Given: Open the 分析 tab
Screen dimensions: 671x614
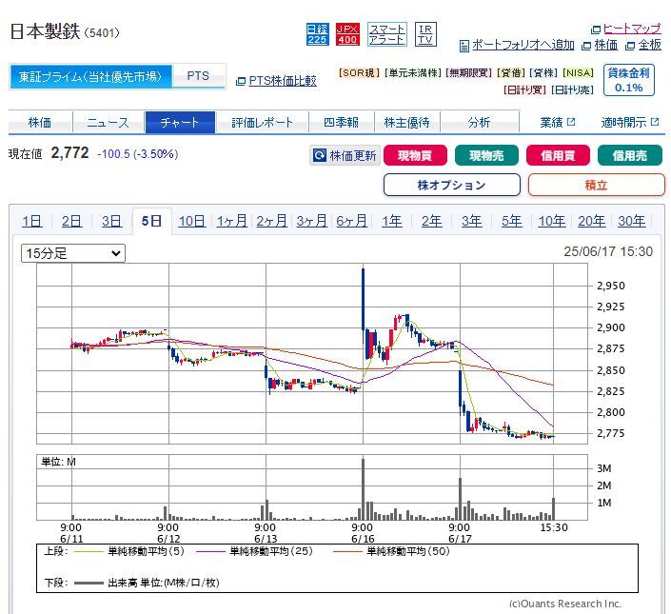Looking at the screenshot, I should pyautogui.click(x=480, y=123).
